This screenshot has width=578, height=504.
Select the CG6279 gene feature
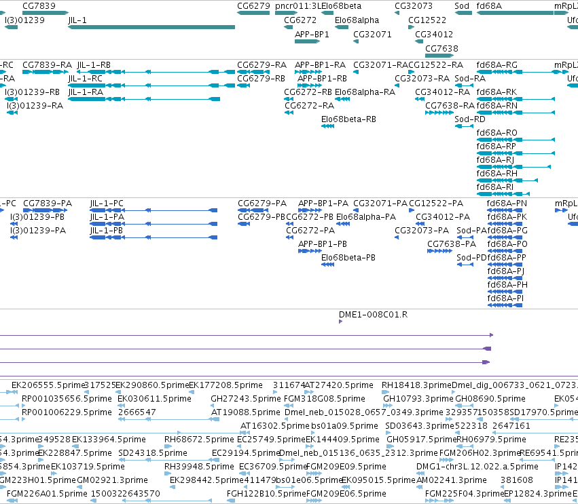[253, 13]
